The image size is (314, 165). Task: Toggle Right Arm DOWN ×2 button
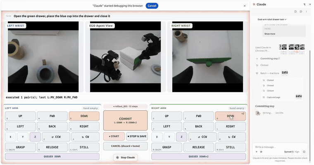(x=231, y=116)
